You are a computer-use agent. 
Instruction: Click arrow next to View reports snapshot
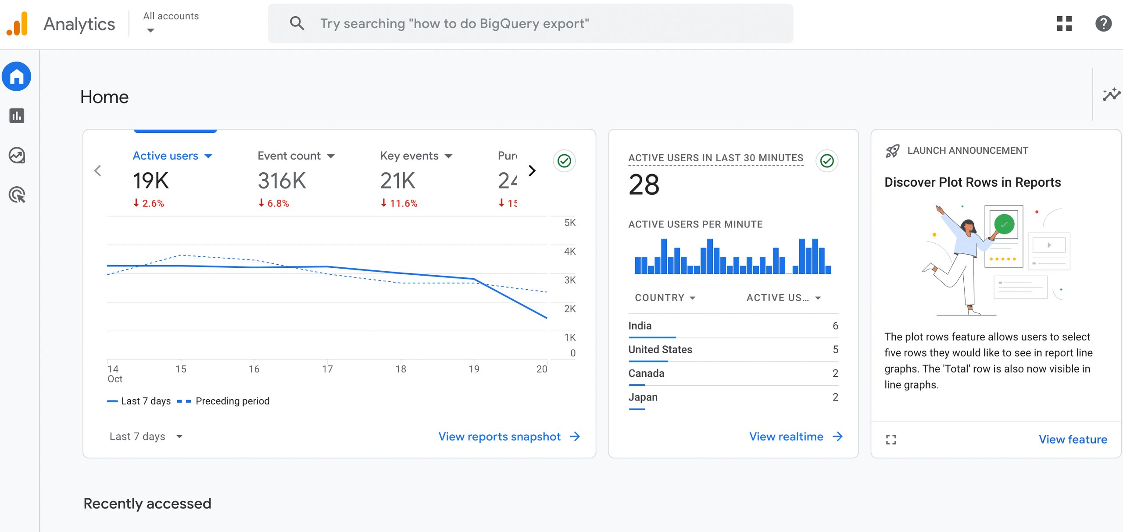click(x=575, y=436)
